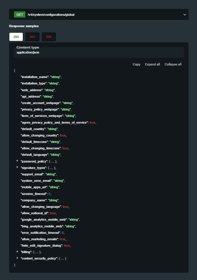Click the endpoint path /v4/system/configurations/global
Screen dimensions: 197x280
[51, 14]
